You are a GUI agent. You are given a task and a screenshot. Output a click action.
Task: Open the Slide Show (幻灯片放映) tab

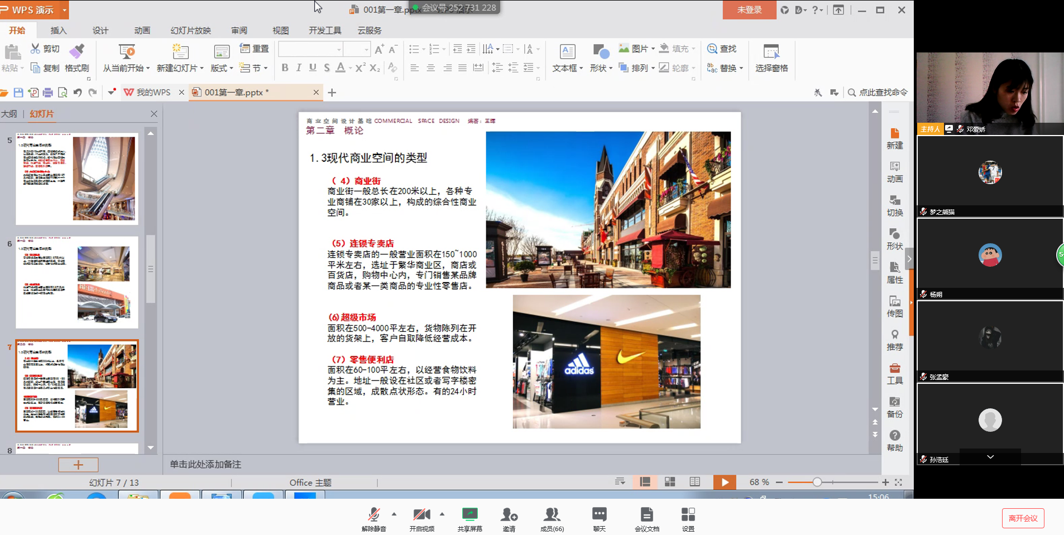(x=190, y=31)
